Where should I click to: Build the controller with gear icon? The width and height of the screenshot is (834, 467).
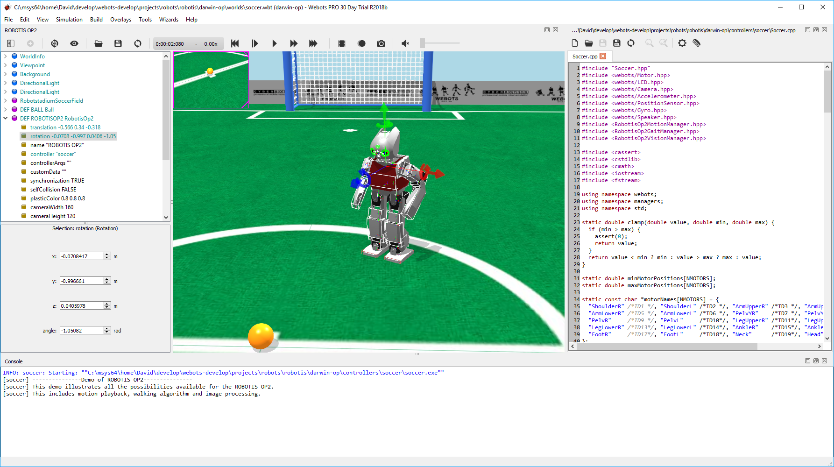point(682,43)
